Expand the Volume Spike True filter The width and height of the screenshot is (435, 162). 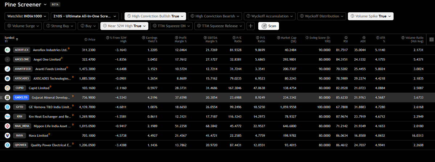371,16
